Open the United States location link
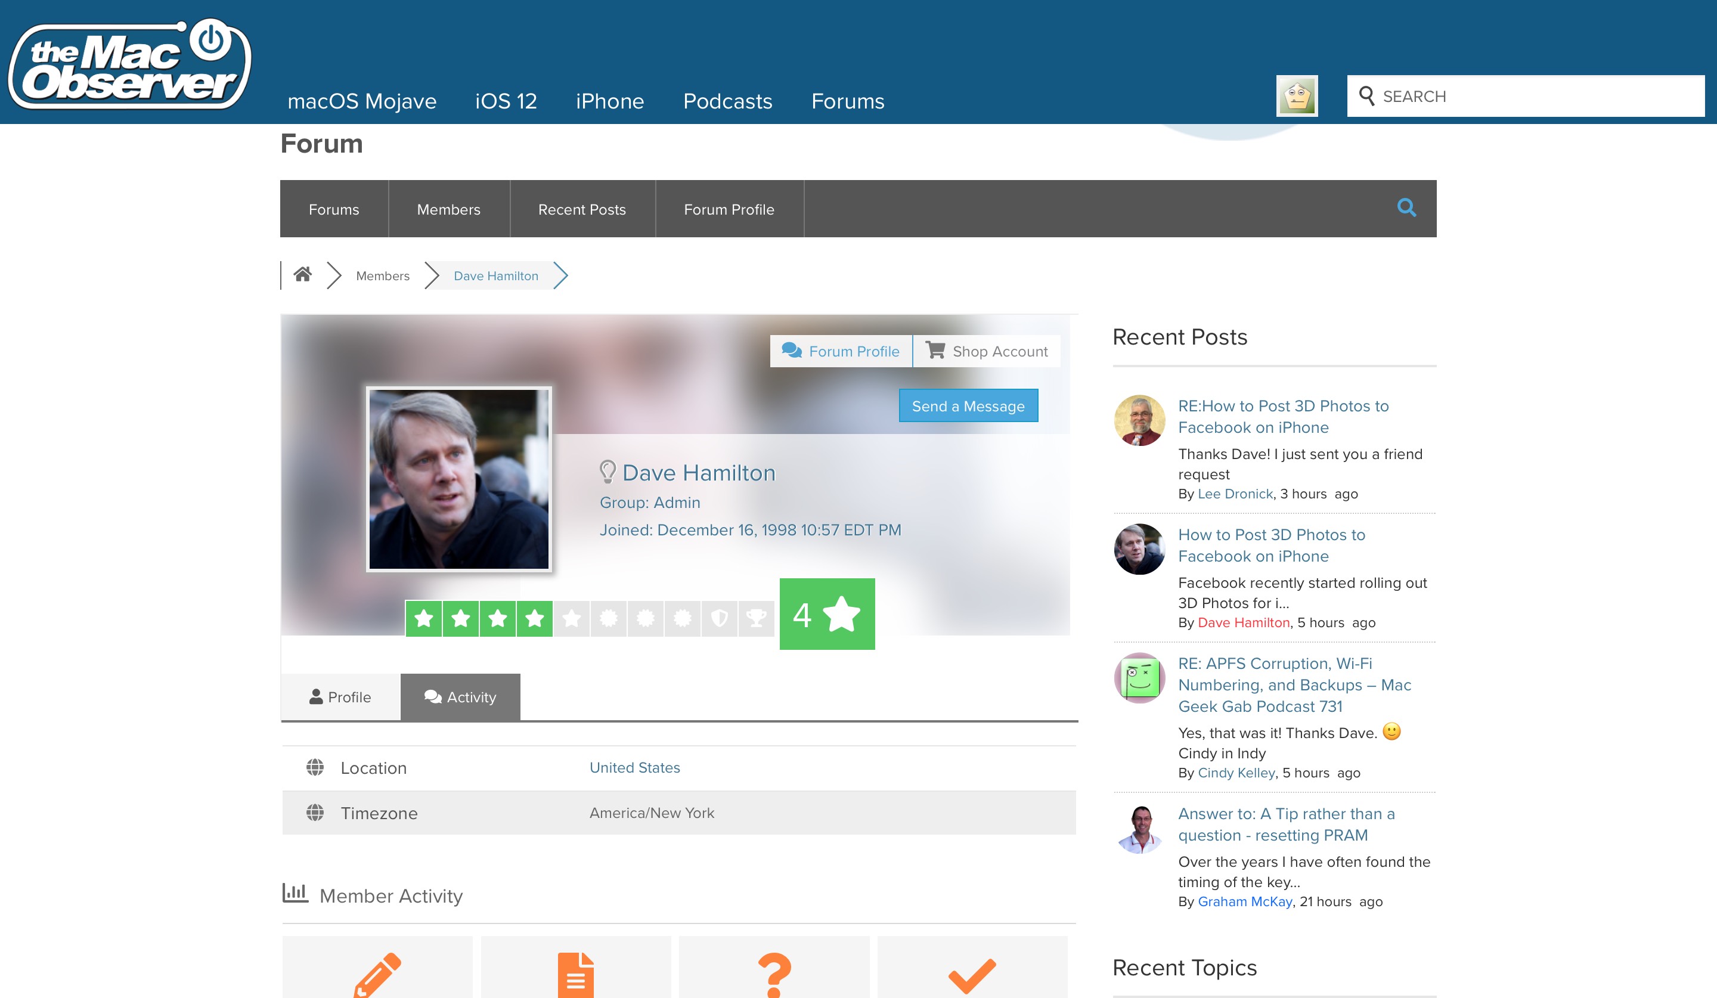Viewport: 1717px width, 998px height. (x=634, y=768)
